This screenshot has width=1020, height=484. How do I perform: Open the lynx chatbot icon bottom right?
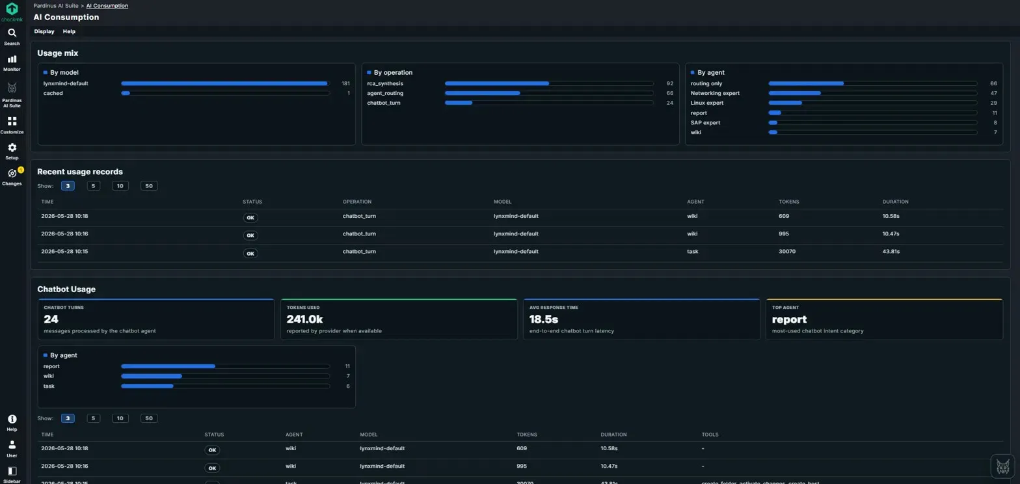[x=1003, y=466]
